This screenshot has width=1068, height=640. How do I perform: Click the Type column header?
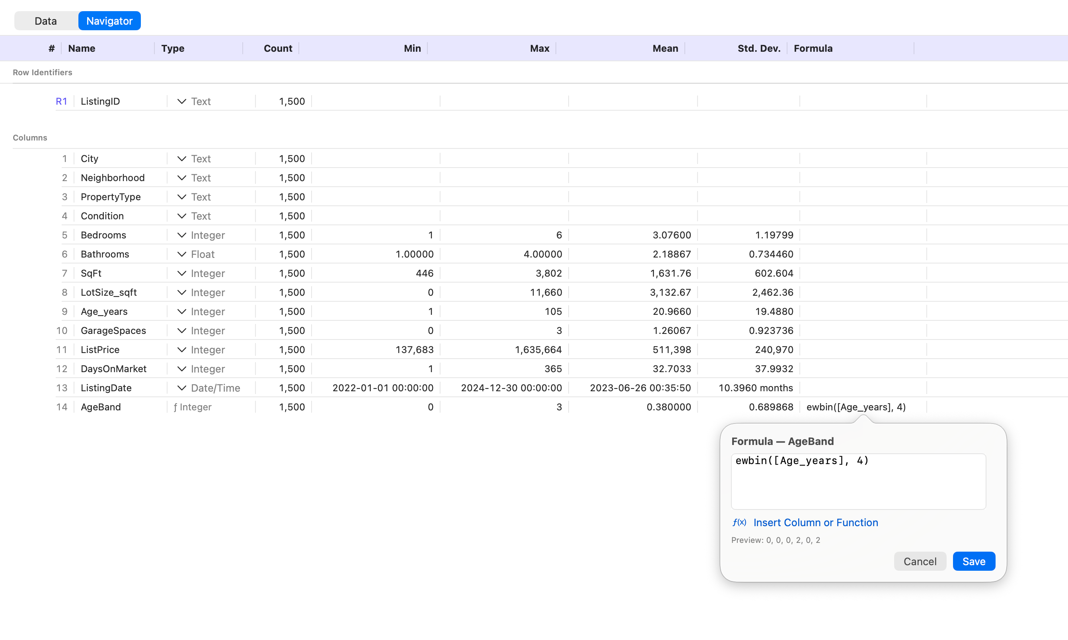click(172, 48)
